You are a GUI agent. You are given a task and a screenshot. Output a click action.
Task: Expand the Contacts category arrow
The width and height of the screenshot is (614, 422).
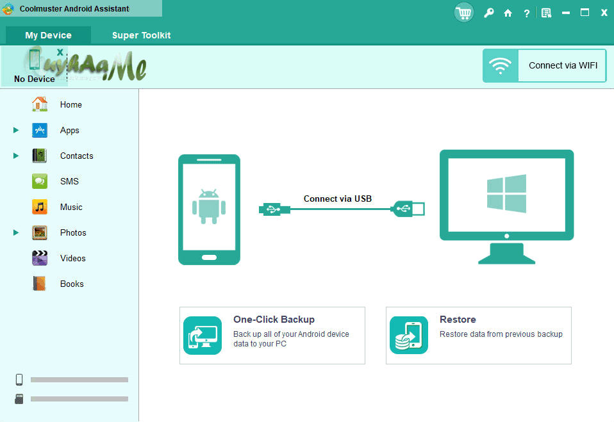15,156
